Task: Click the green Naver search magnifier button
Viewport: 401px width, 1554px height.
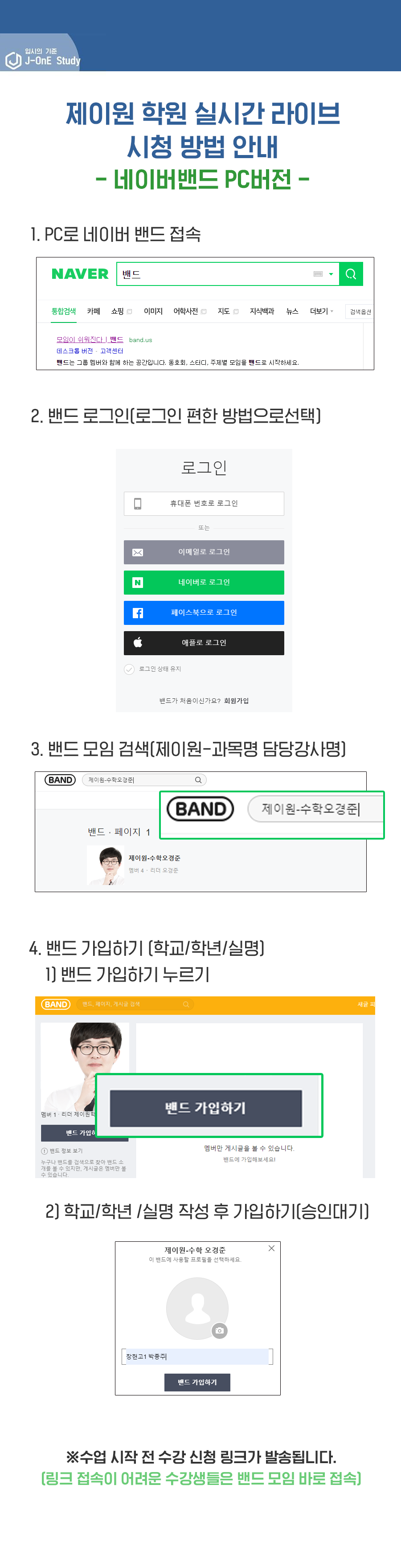Action: point(350,274)
